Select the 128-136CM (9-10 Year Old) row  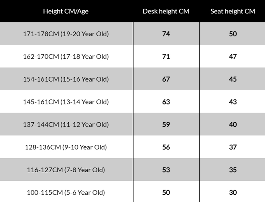[133, 147]
